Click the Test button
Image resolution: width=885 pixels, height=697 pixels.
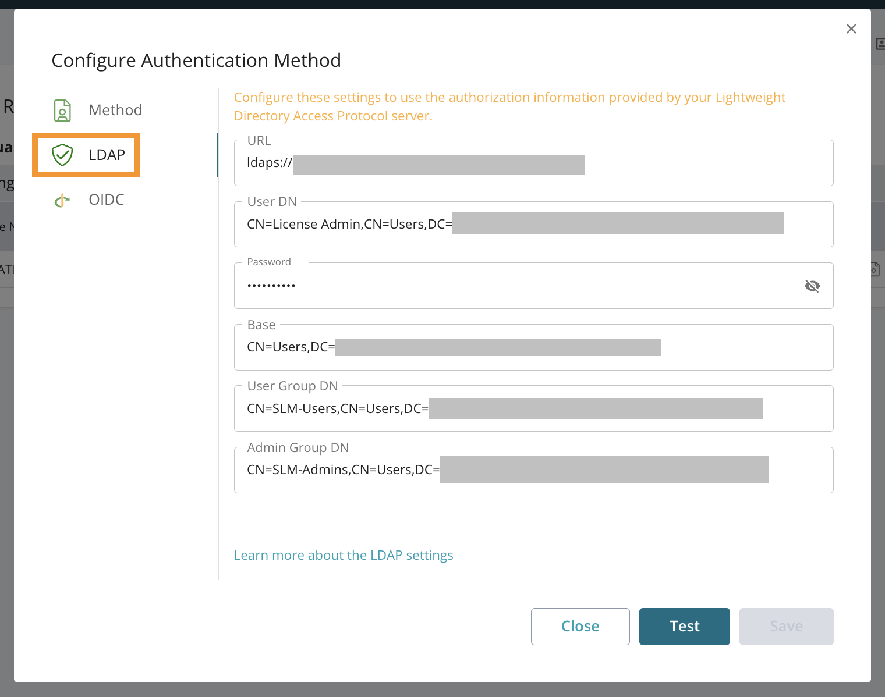tap(684, 626)
